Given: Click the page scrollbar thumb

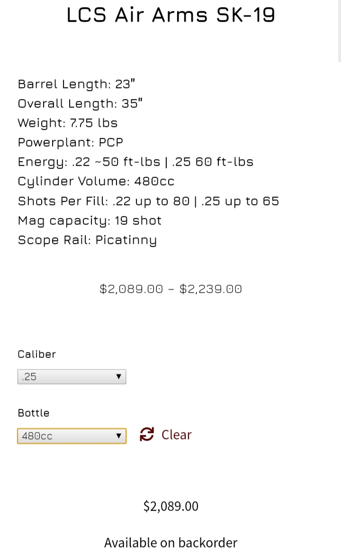Looking at the screenshot, I should tap(339, 31).
